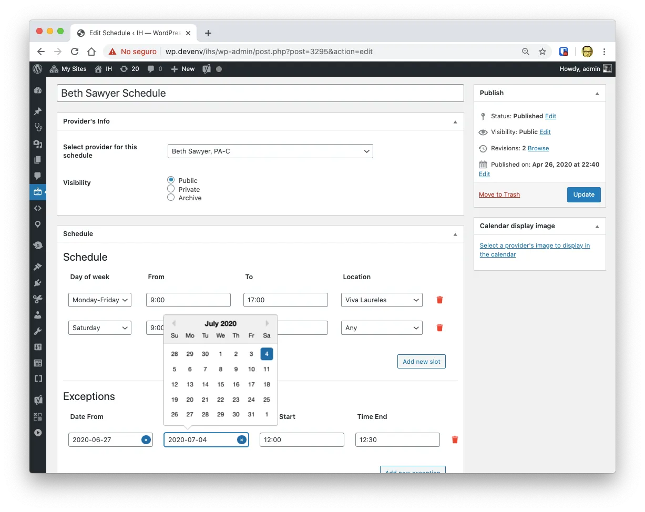
Task: Open the Monday-Friday day dropdown
Action: tap(100, 300)
